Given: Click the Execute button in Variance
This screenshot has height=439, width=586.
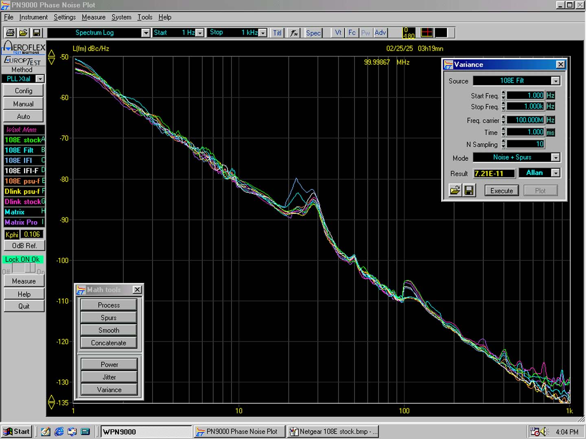Looking at the screenshot, I should coord(501,191).
